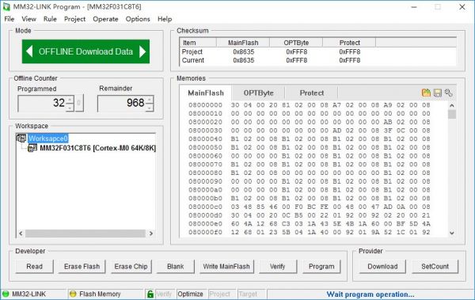Click the save floppy disk icon in Memories
The height and width of the screenshot is (300, 475).
pos(438,93)
